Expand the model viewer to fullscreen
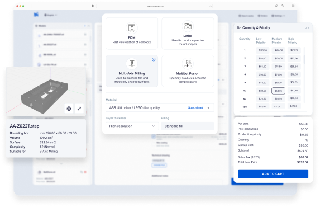 79,109
